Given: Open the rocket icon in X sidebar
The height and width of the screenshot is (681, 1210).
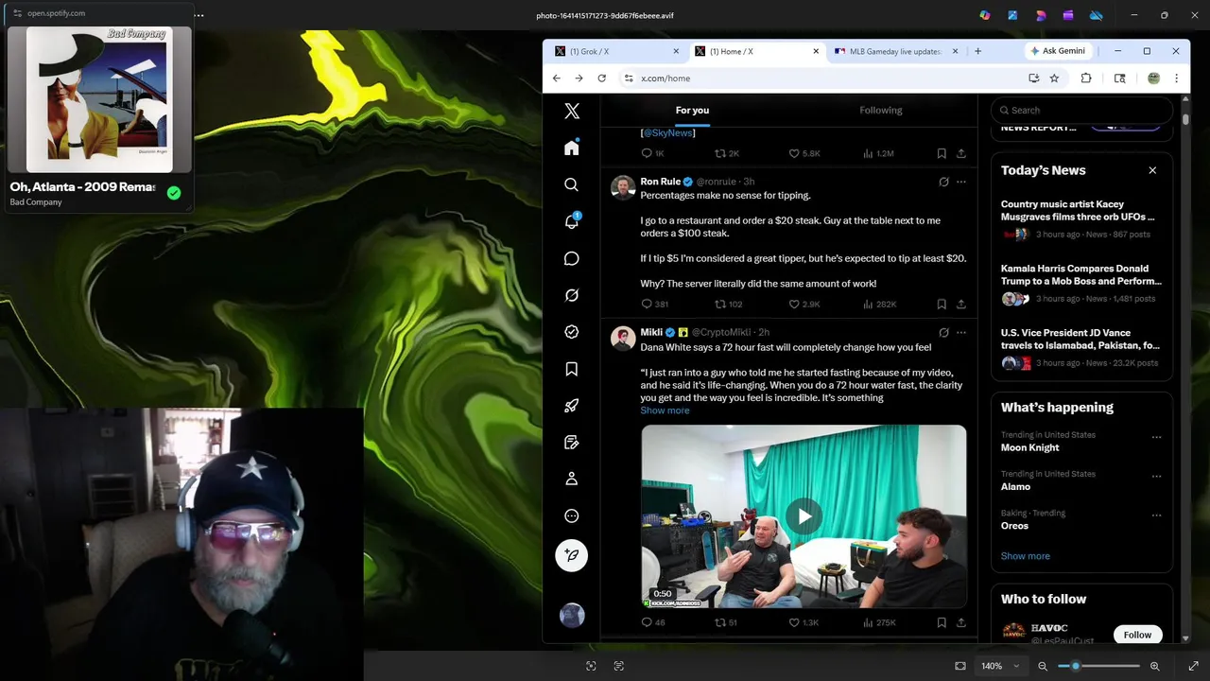Looking at the screenshot, I should click(572, 406).
